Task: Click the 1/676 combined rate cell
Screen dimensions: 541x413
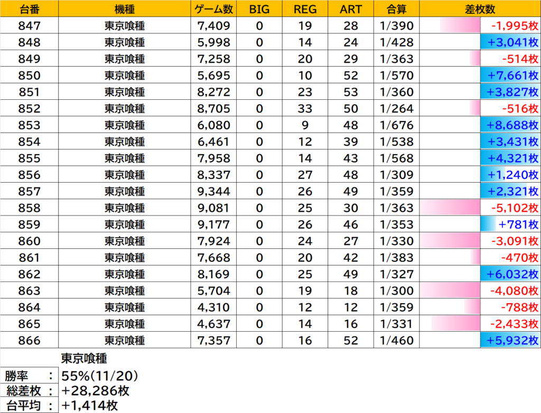Action: tap(396, 125)
